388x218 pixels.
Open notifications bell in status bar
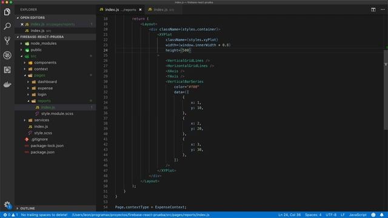381,215
